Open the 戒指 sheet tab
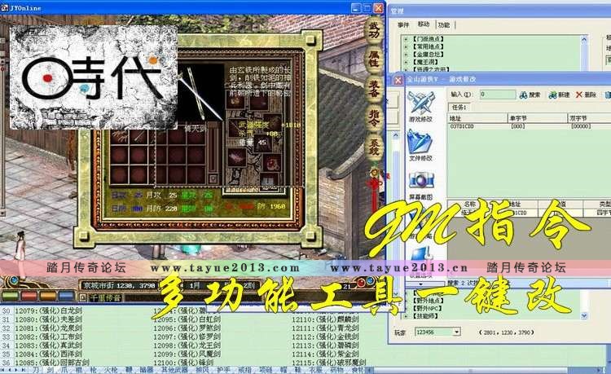The height and width of the screenshot is (374, 611). coord(244,370)
